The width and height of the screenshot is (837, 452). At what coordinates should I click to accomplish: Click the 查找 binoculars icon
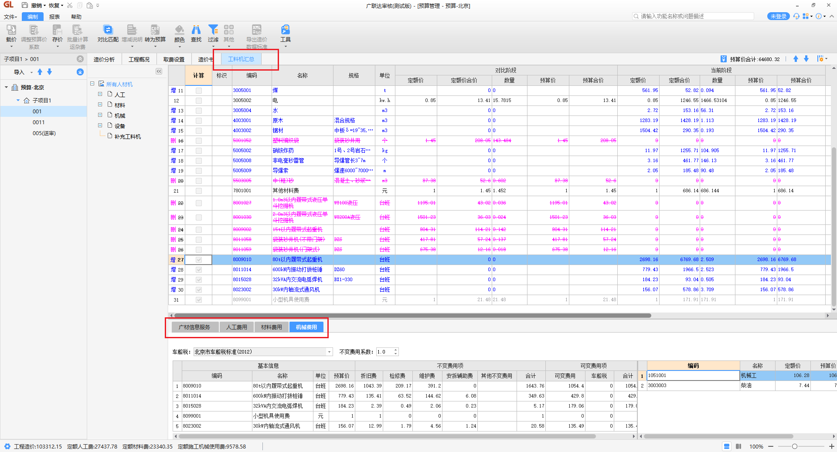pyautogui.click(x=196, y=30)
